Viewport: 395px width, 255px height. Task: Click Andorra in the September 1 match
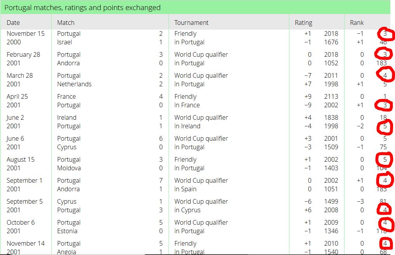(x=68, y=189)
